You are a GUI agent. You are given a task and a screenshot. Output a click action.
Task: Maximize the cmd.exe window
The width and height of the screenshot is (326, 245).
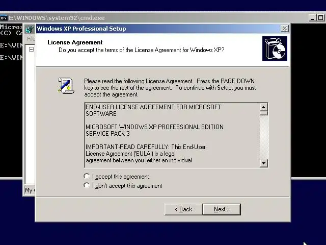(x=320, y=18)
